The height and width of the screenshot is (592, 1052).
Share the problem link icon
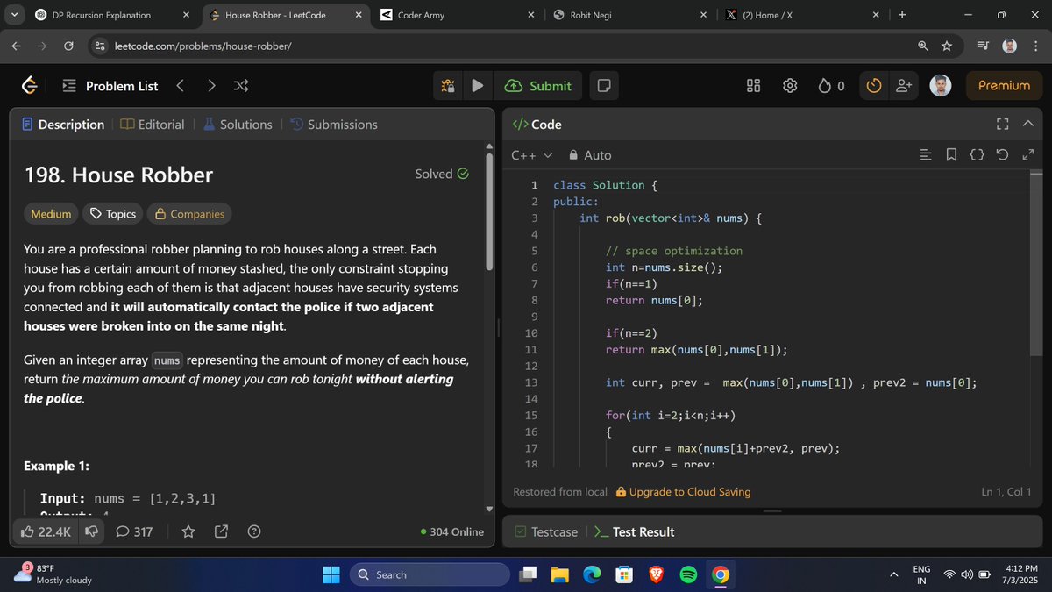click(221, 531)
